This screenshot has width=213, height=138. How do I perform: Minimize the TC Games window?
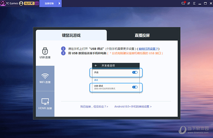tap(200, 4)
